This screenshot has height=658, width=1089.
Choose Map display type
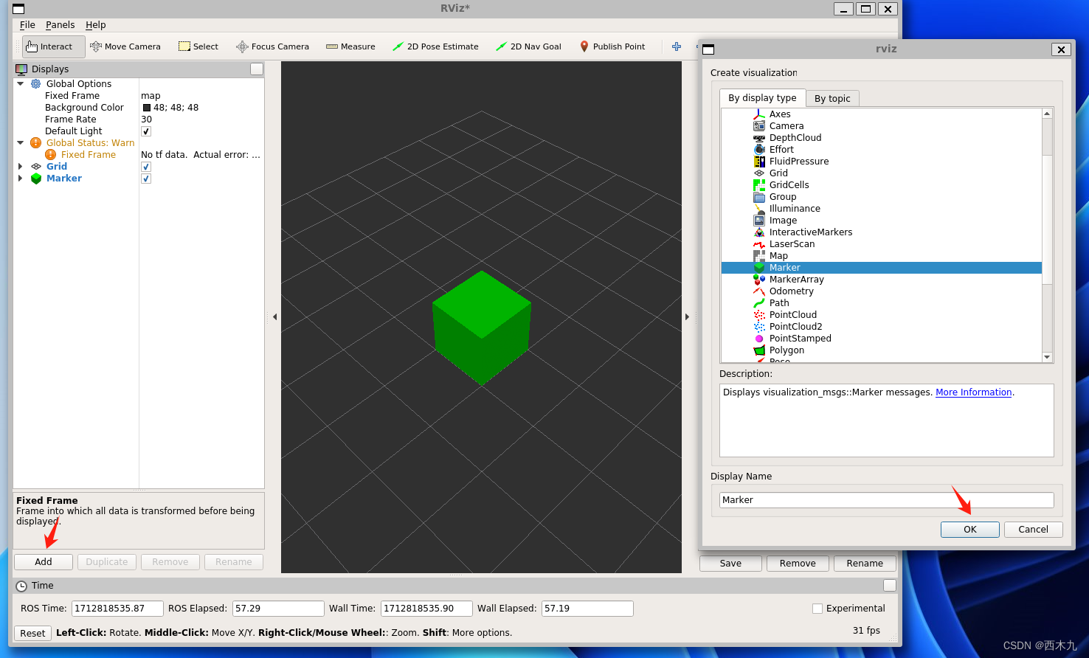[x=778, y=256]
